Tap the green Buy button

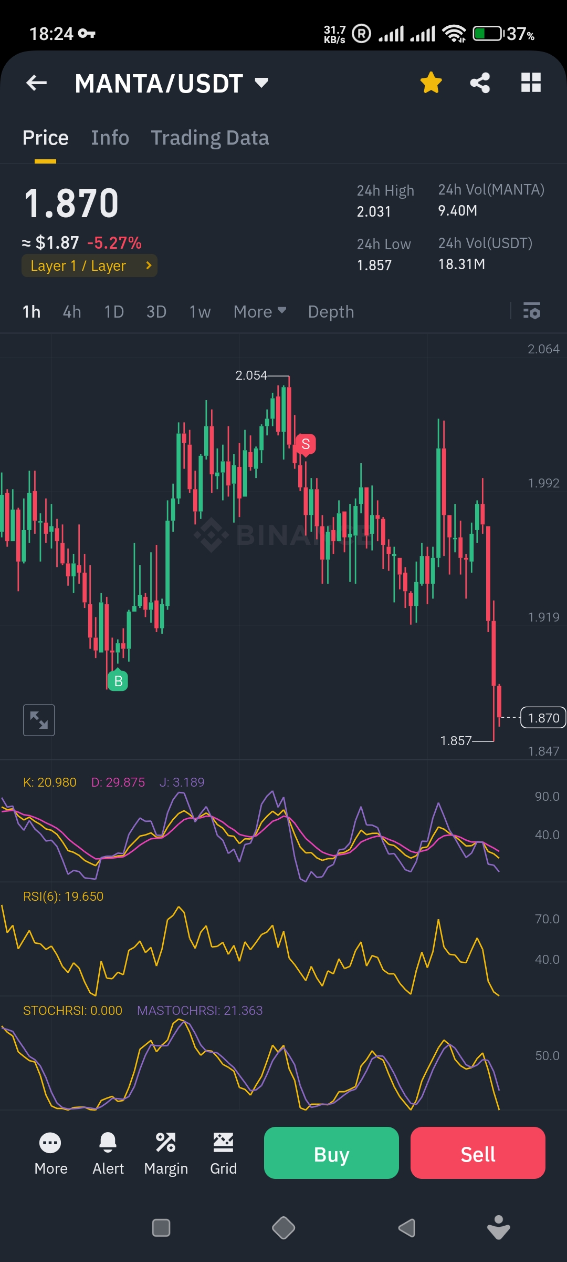point(331,1153)
